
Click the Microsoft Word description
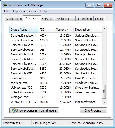click(85, 102)
